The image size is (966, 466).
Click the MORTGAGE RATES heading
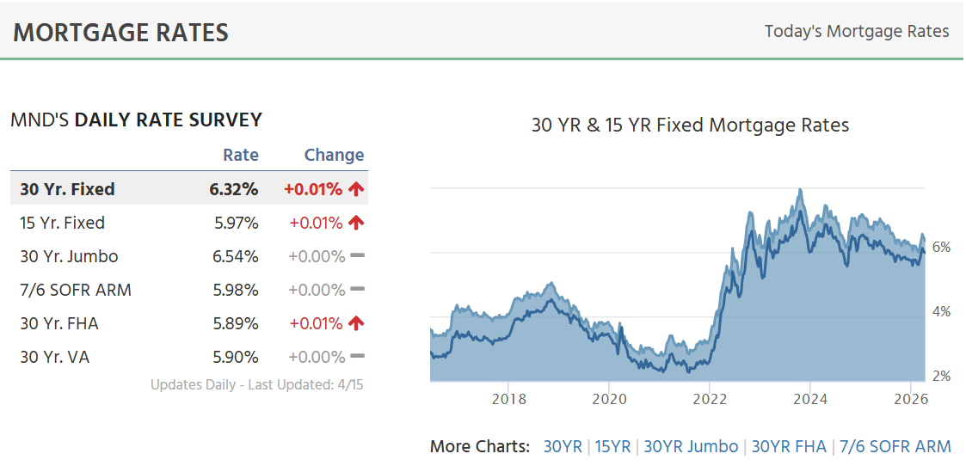[120, 33]
